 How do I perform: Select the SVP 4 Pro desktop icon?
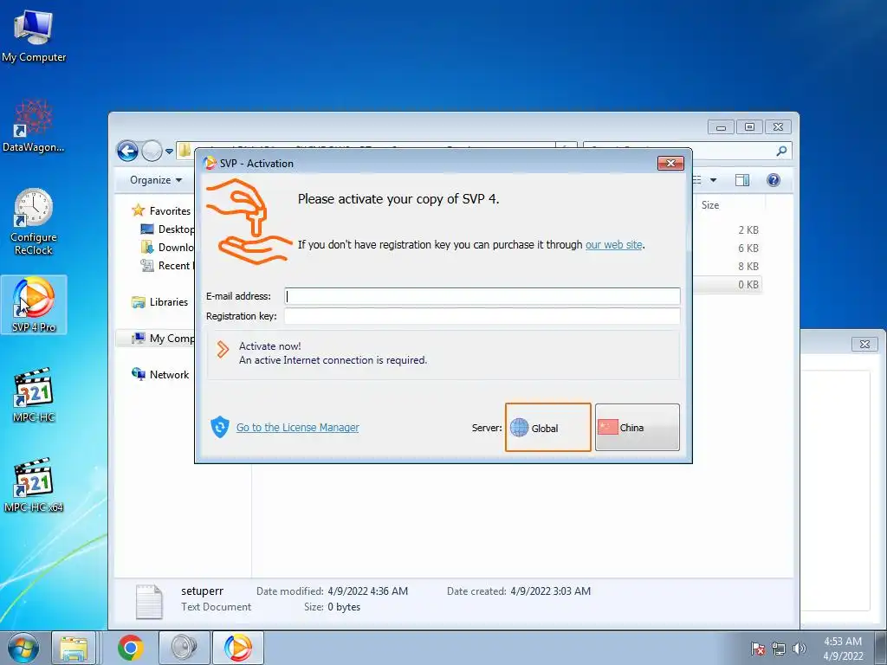tap(34, 305)
